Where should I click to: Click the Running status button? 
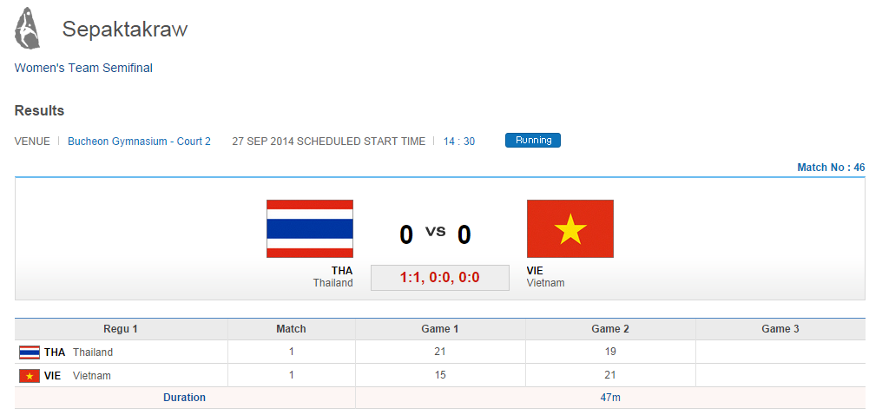[x=532, y=141]
